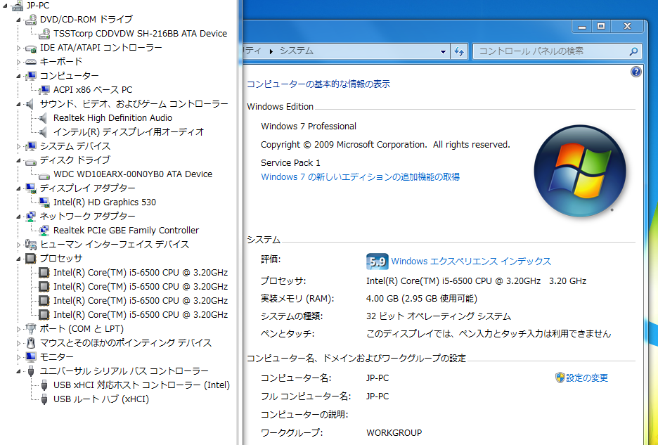Click the 4.00 GB (2.95 GB 使用可能) value
The width and height of the screenshot is (658, 445).
[421, 299]
